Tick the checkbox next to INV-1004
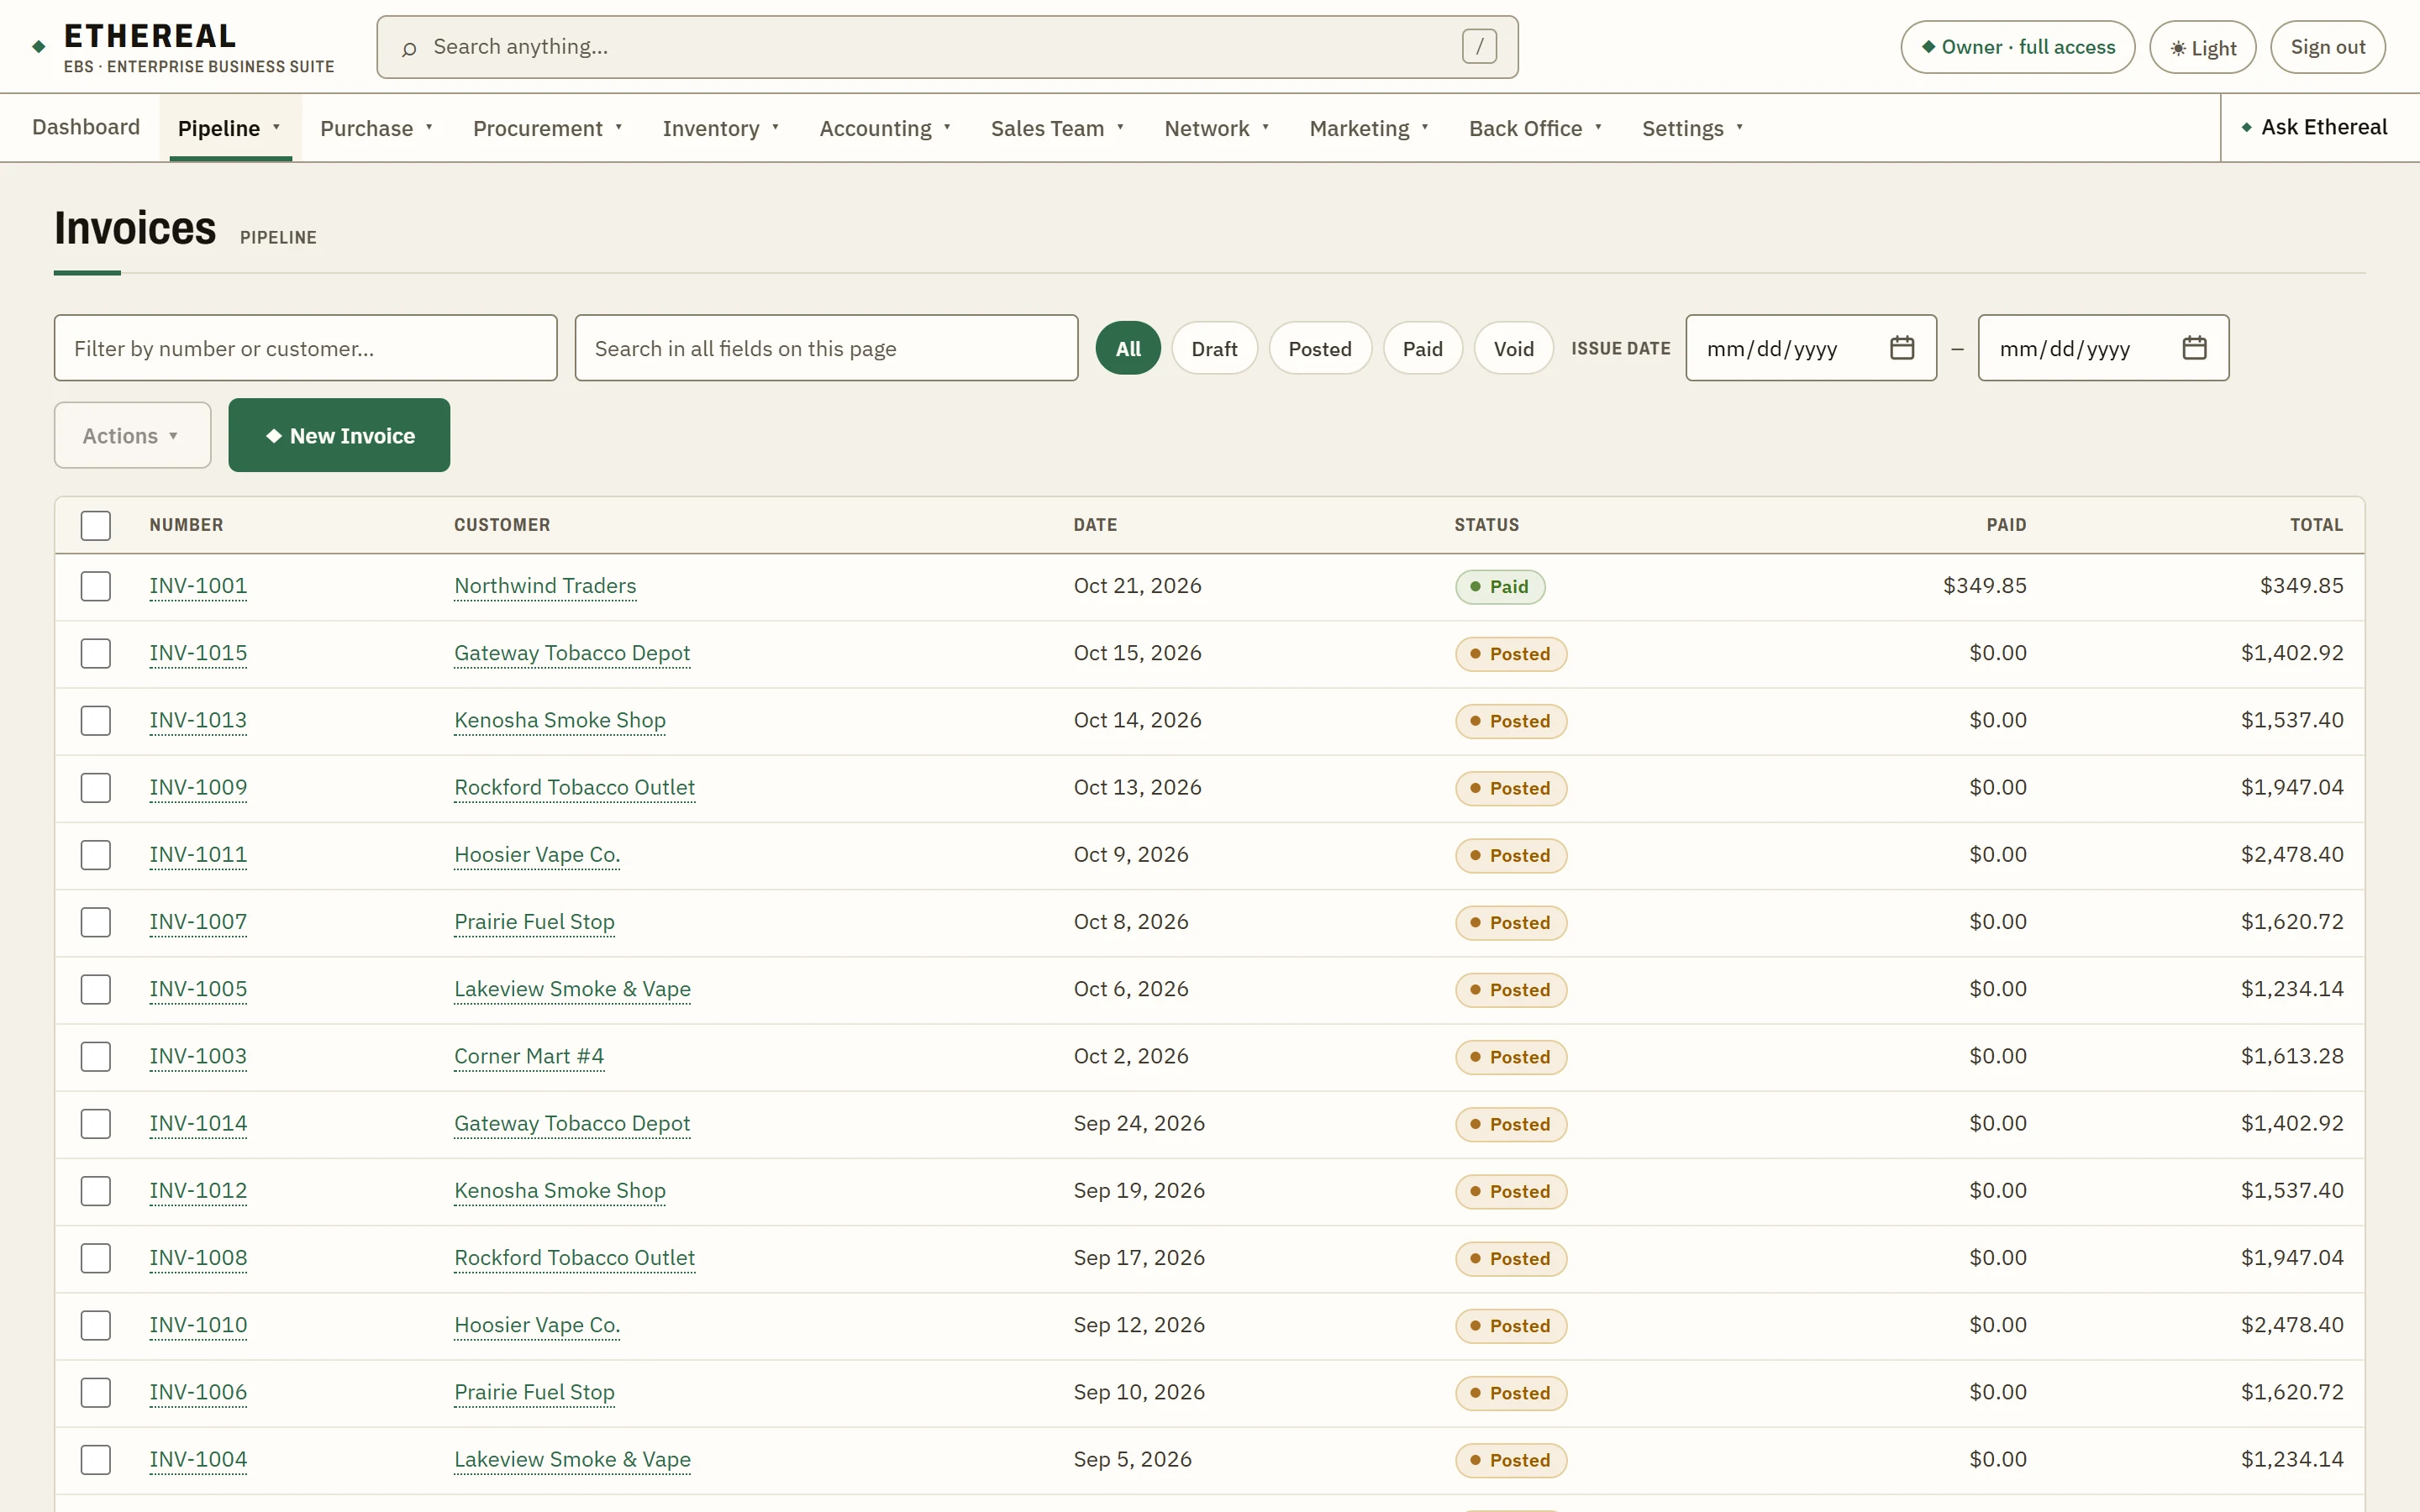 pyautogui.click(x=96, y=1459)
